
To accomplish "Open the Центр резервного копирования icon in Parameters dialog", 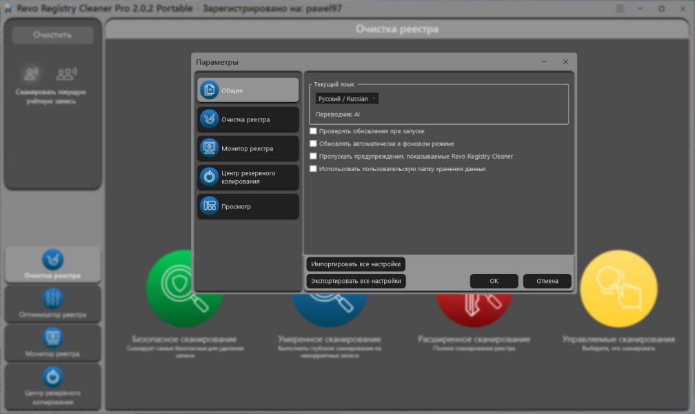I will tap(209, 177).
